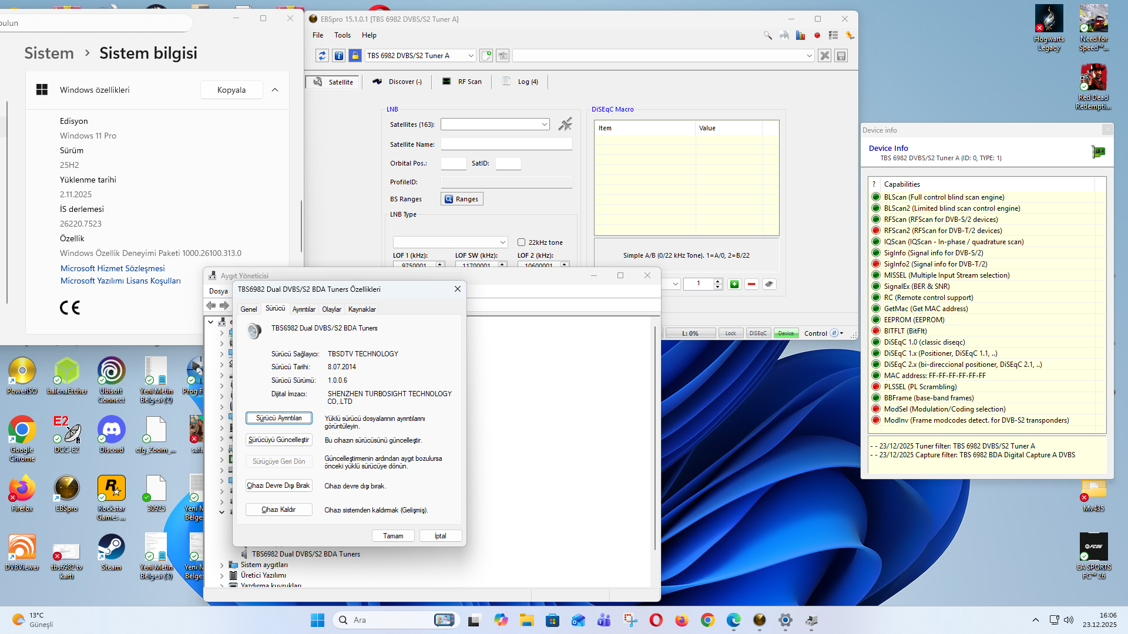This screenshot has width=1128, height=634.
Task: Switch to the Genel tab in properties dialog
Action: pos(249,309)
